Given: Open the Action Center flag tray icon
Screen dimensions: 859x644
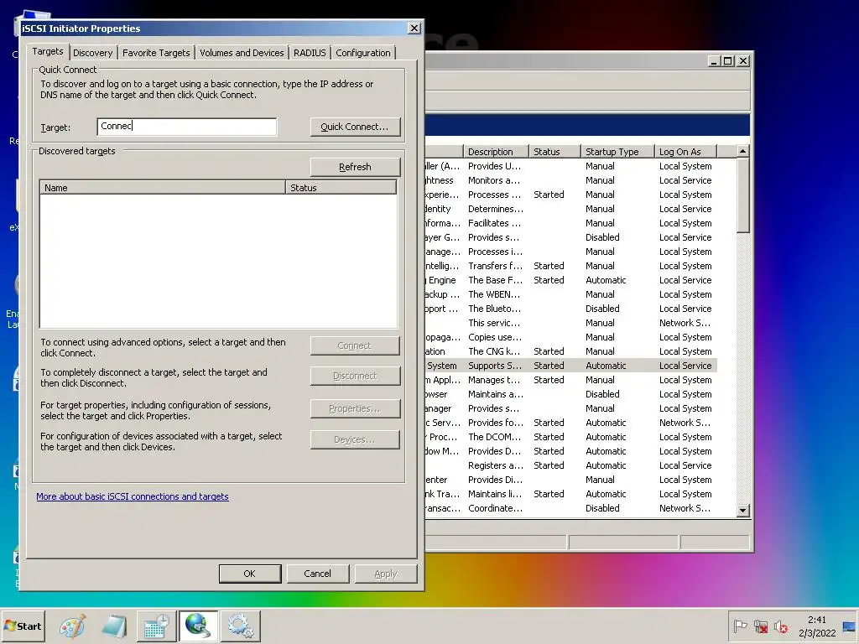Looking at the screenshot, I should (x=740, y=626).
